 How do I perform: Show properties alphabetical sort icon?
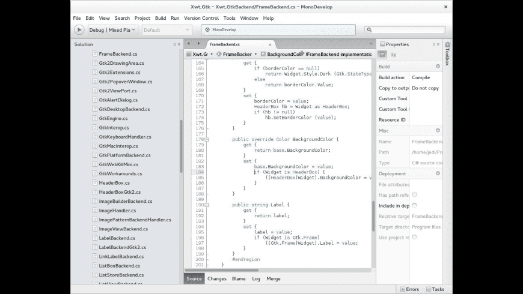tap(394, 55)
